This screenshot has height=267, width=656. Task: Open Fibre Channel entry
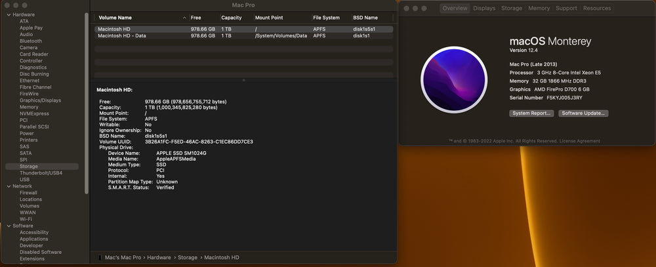tap(35, 87)
